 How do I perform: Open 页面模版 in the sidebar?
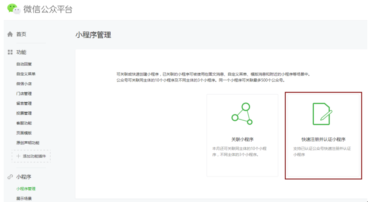coord(24,133)
